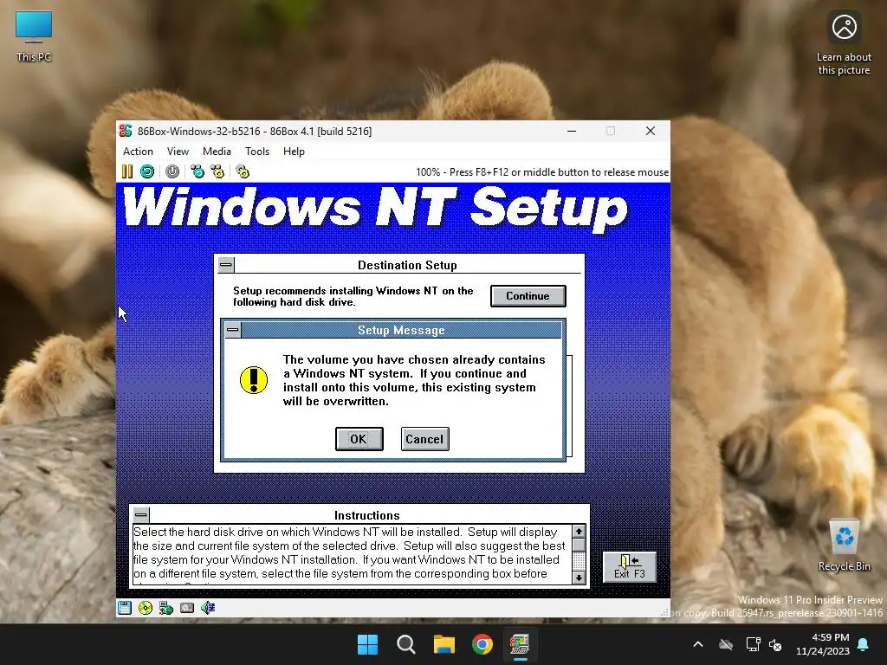887x665 pixels.
Task: Open Windows Start menu
Action: click(367, 644)
